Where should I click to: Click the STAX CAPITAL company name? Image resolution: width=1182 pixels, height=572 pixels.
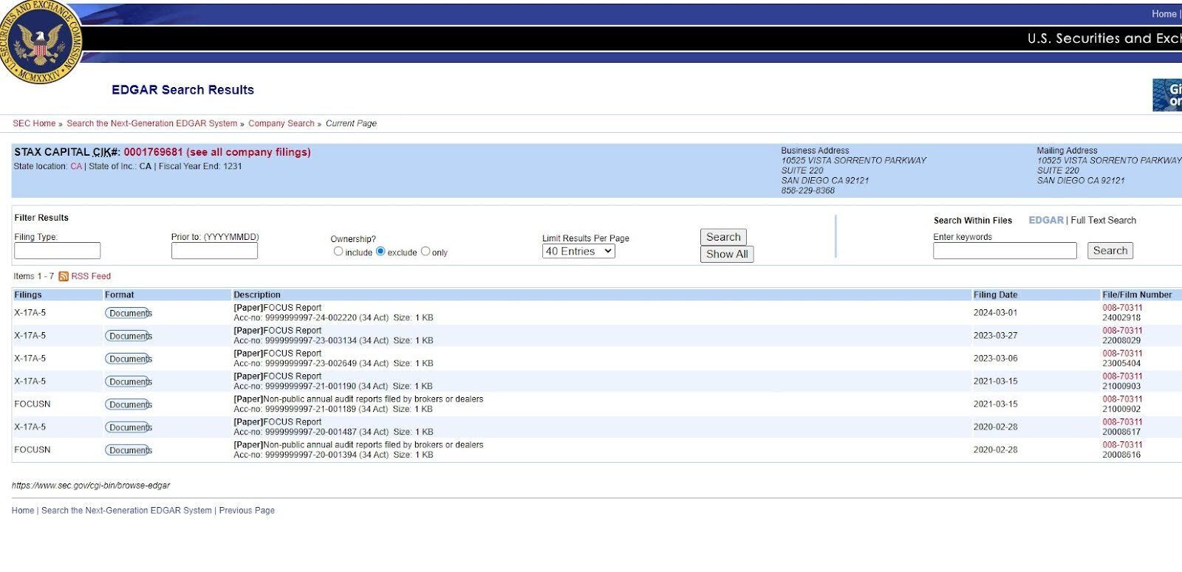(52, 152)
